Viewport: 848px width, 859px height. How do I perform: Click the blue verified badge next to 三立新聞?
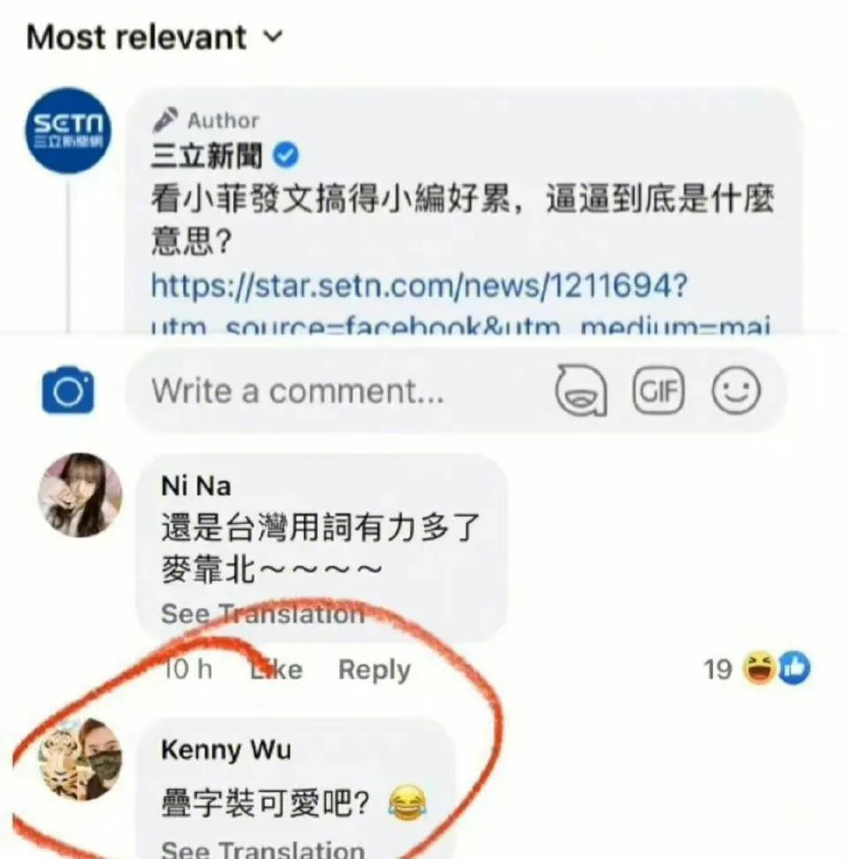[x=286, y=155]
